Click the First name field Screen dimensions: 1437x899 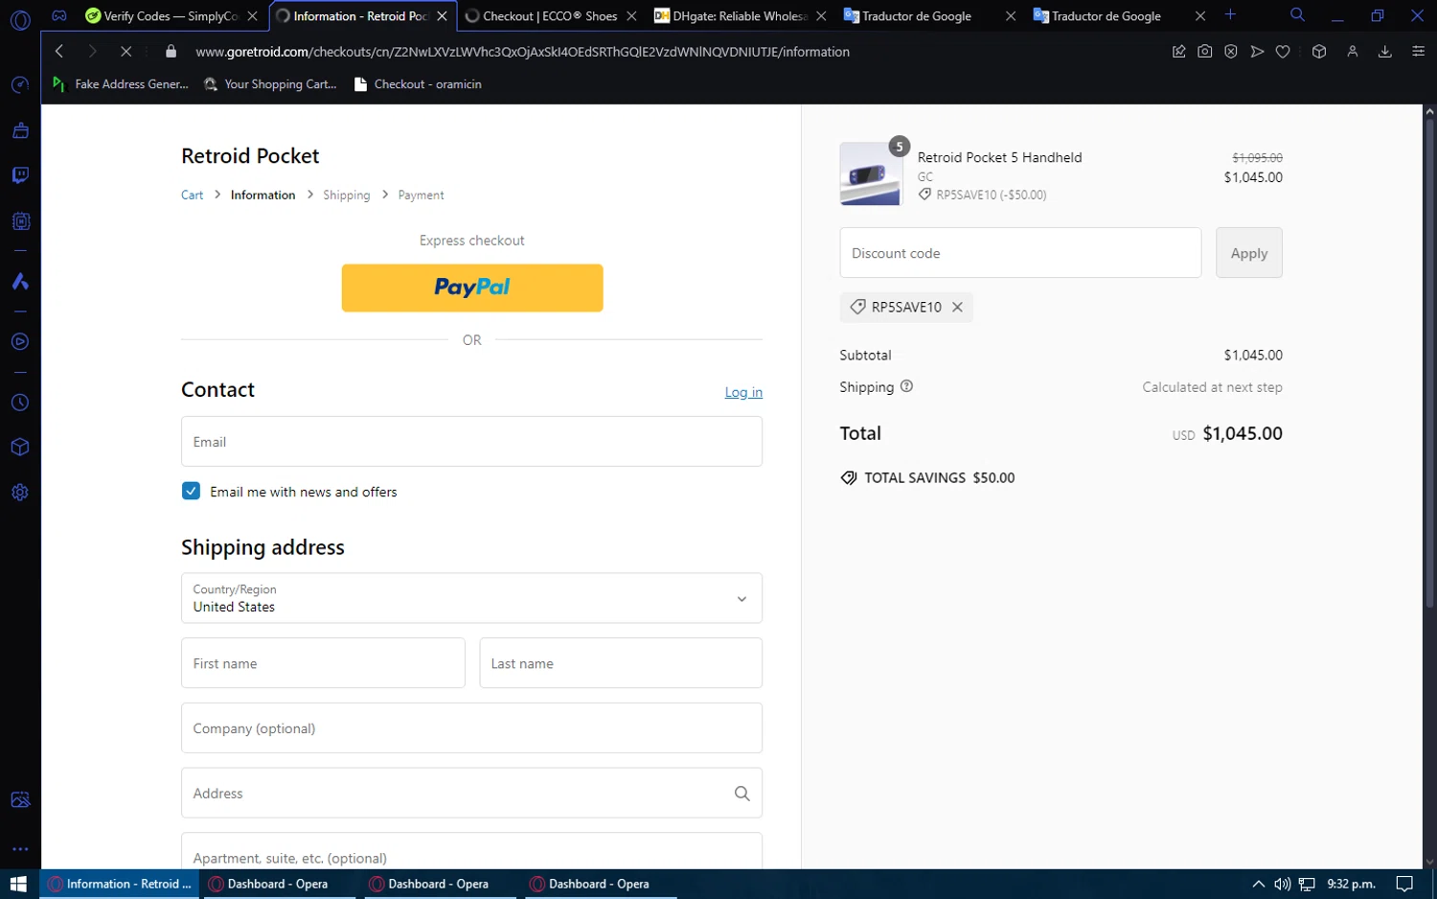click(323, 663)
